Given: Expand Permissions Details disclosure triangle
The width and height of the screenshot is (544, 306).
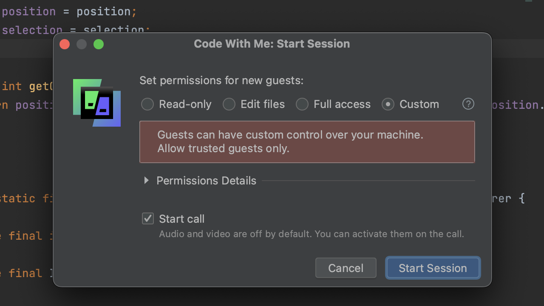Looking at the screenshot, I should (x=146, y=181).
